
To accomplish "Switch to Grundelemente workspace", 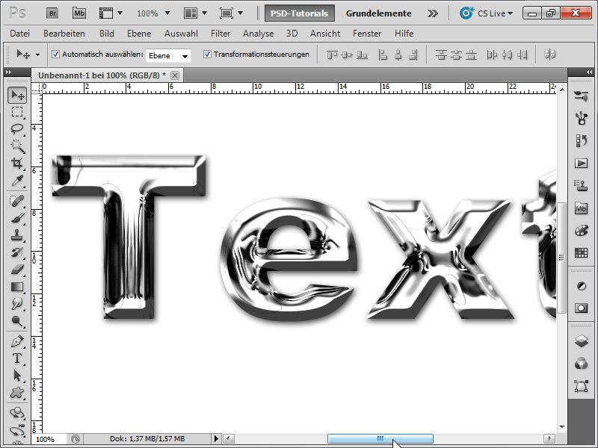I will tap(379, 13).
